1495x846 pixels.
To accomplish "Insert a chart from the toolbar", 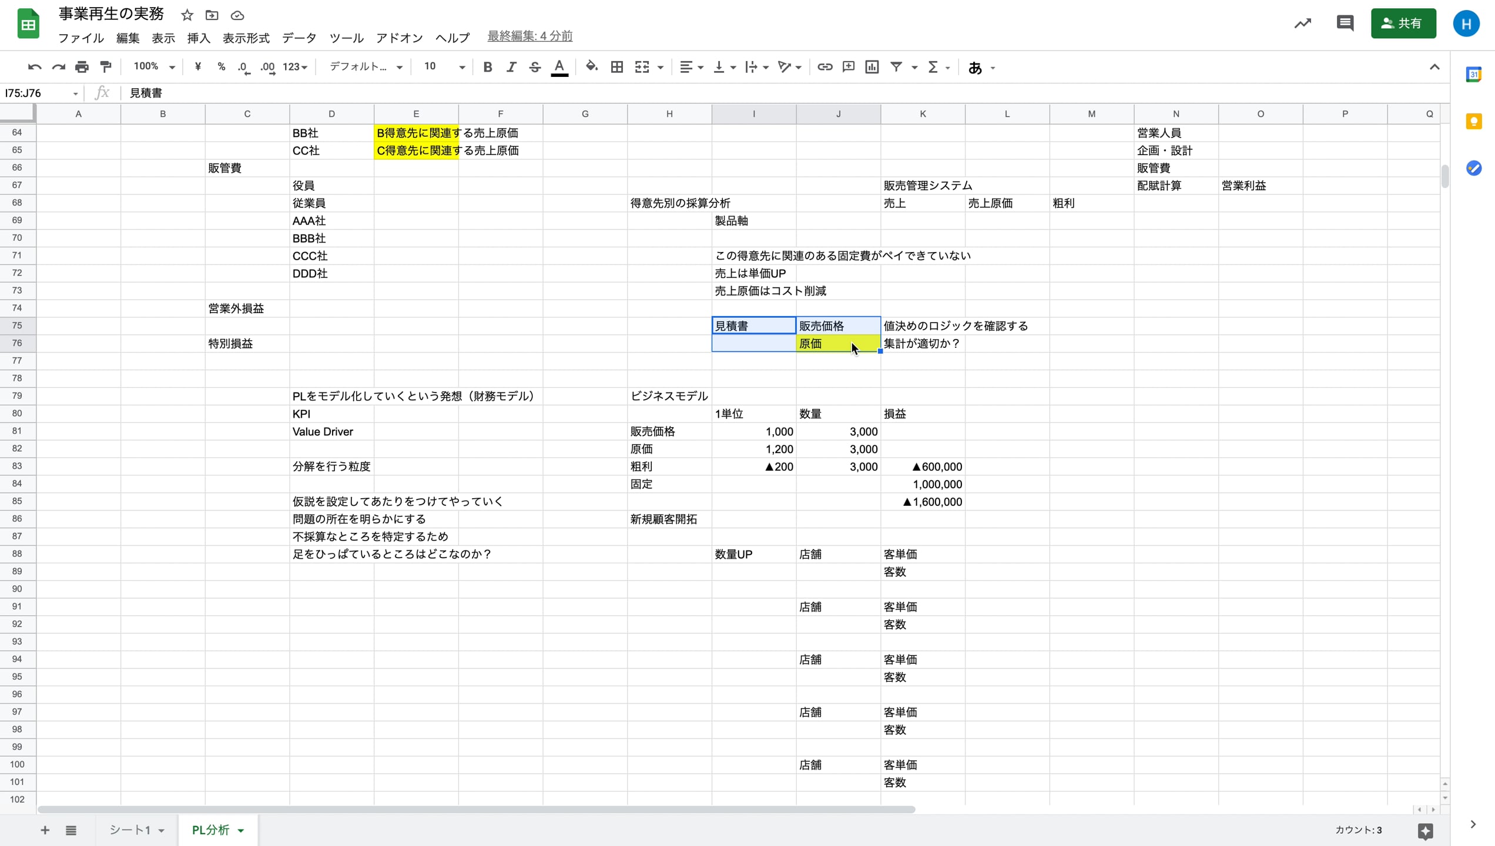I will pos(871,67).
